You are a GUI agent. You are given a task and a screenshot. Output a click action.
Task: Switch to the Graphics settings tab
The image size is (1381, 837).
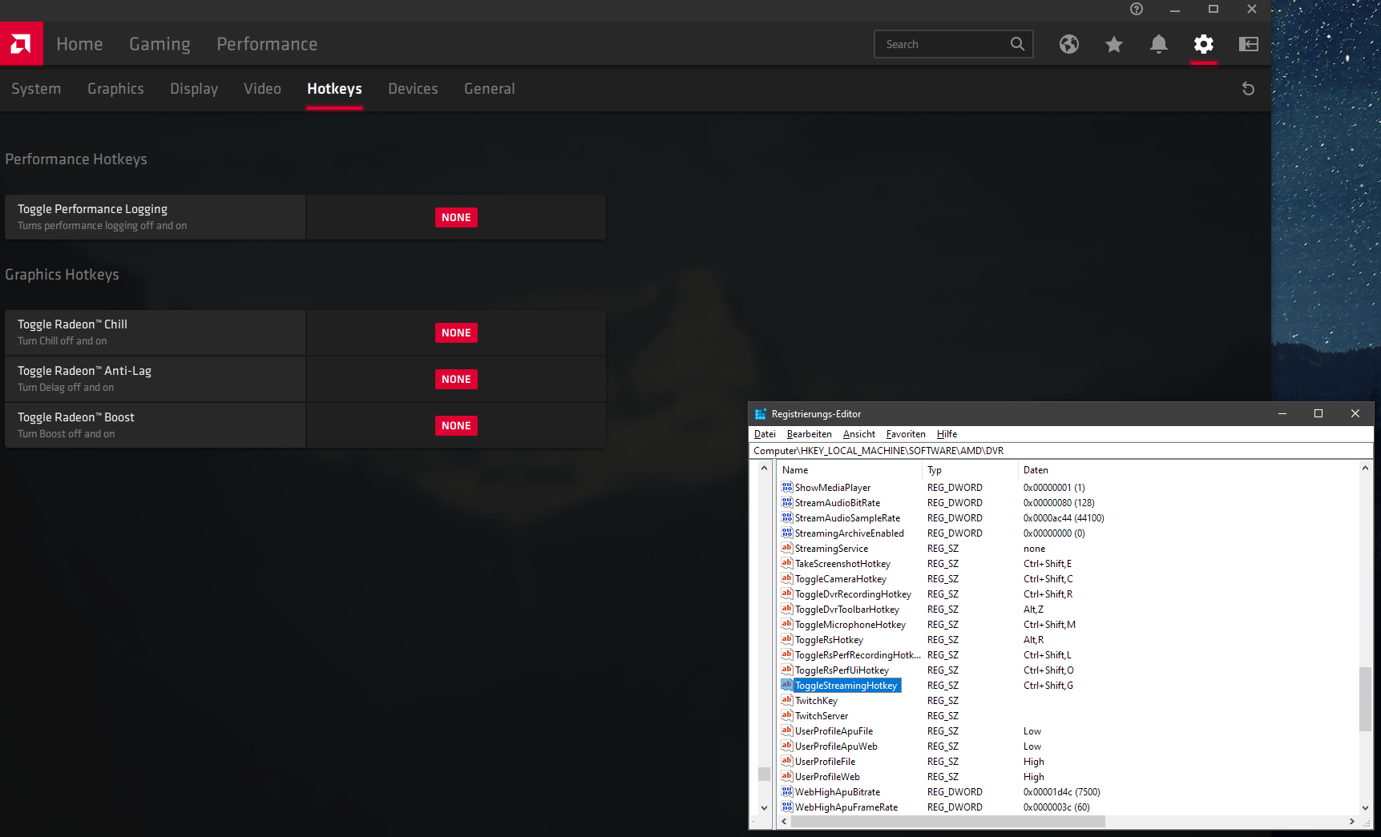[115, 89]
